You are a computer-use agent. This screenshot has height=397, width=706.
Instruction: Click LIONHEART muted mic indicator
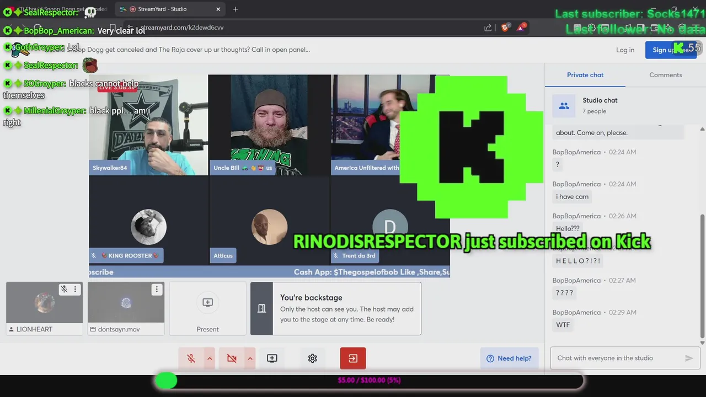pyautogui.click(x=64, y=289)
